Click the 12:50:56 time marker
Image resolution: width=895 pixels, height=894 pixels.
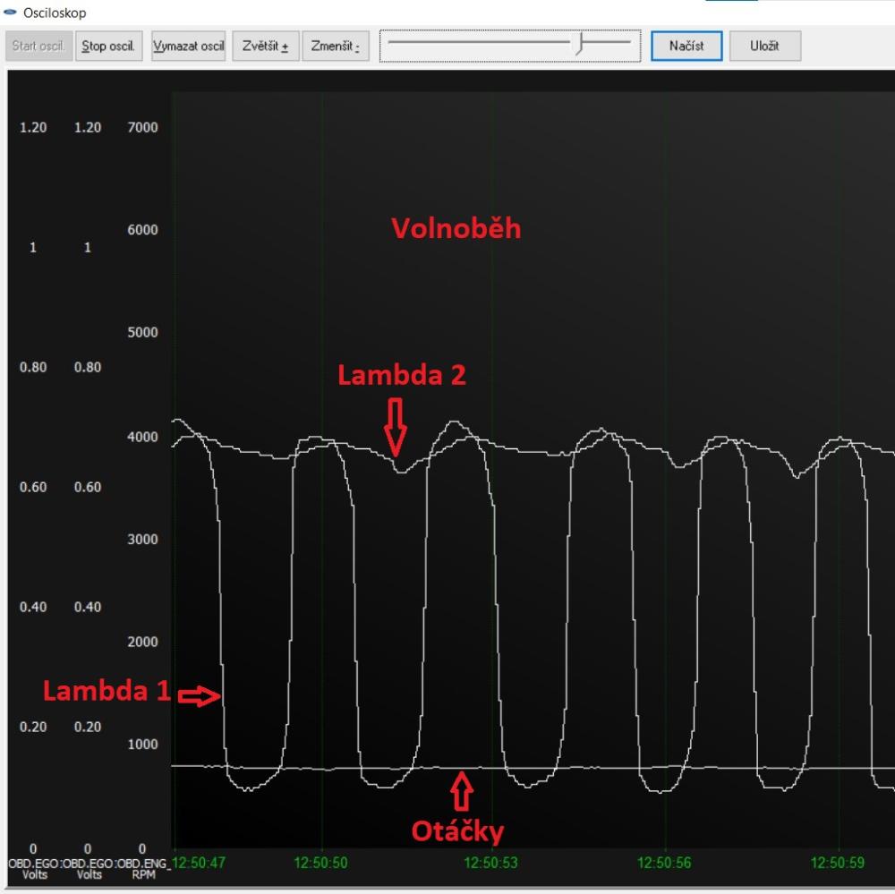pyautogui.click(x=663, y=864)
